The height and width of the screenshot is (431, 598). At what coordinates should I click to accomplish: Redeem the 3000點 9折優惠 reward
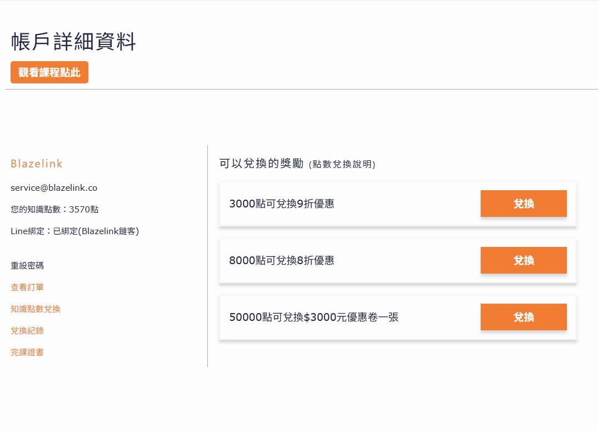[x=523, y=204]
